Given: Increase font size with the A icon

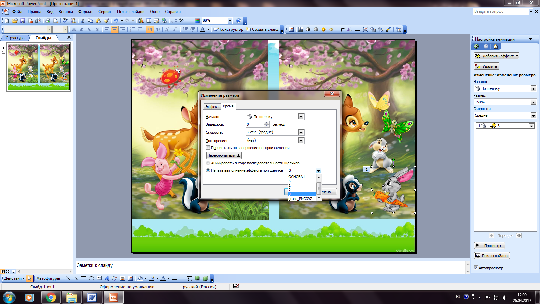Looking at the screenshot, I should [167, 29].
